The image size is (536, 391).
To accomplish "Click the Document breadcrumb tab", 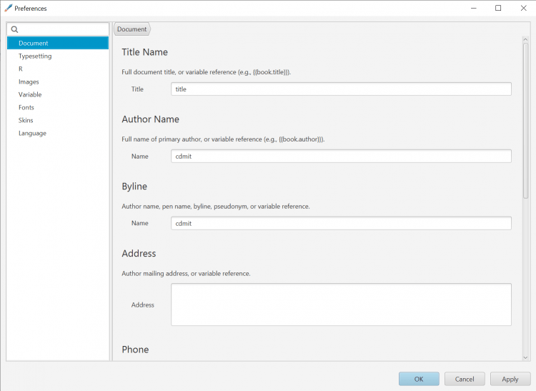I will 132,29.
